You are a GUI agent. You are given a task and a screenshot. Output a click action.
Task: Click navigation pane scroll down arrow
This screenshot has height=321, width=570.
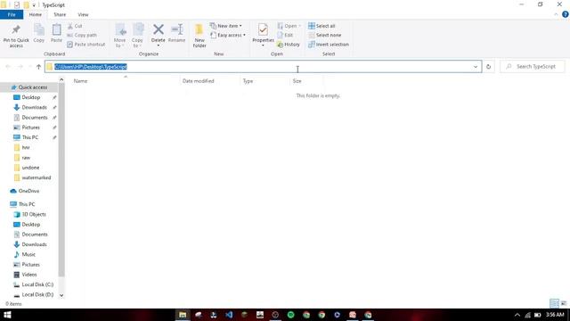pos(61,295)
